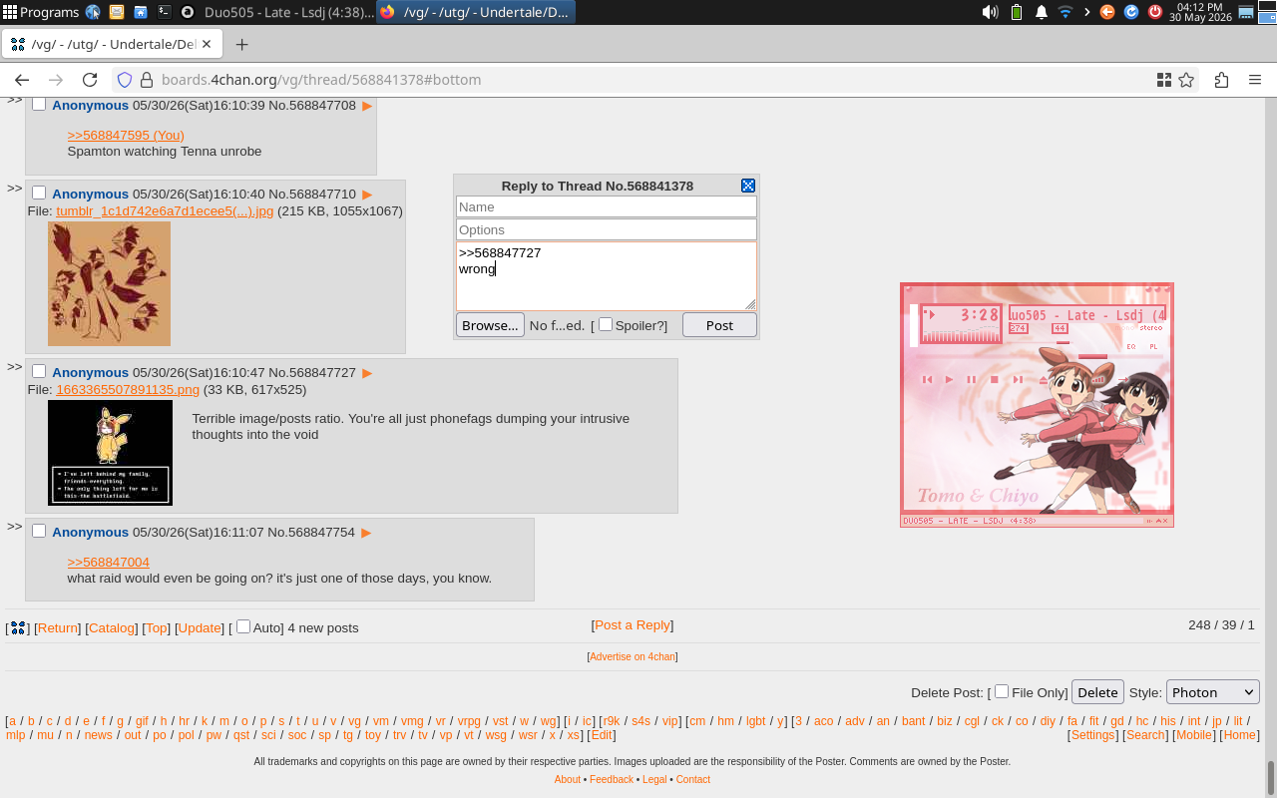Check the File Only delete option

[1002, 691]
